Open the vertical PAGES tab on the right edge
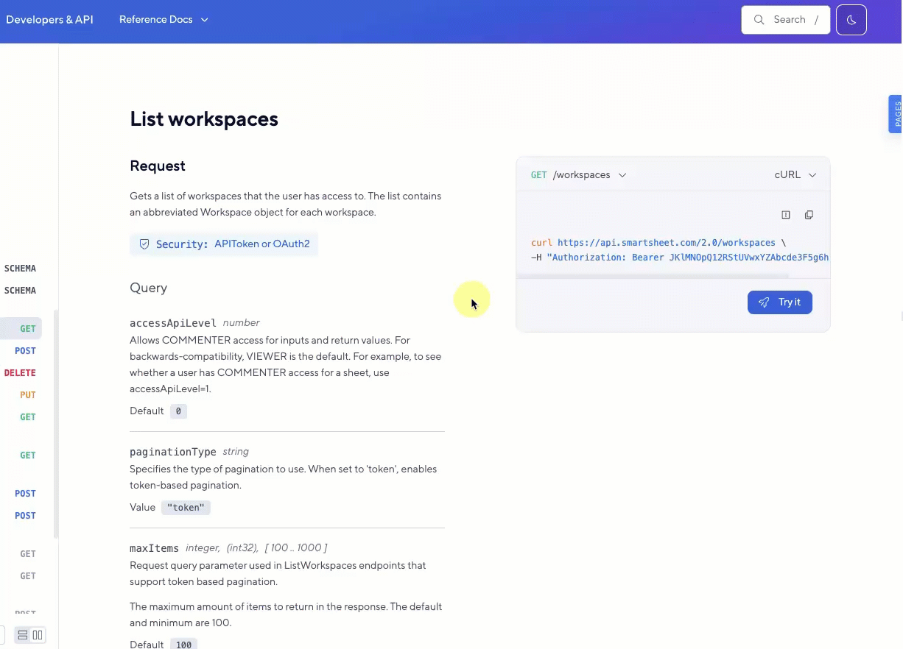The width and height of the screenshot is (903, 649). tap(896, 114)
